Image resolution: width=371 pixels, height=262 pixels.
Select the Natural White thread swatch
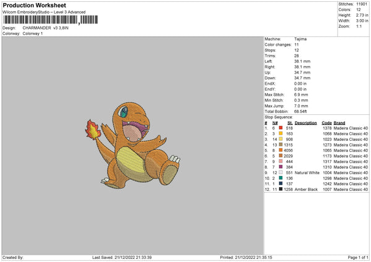[281, 172]
